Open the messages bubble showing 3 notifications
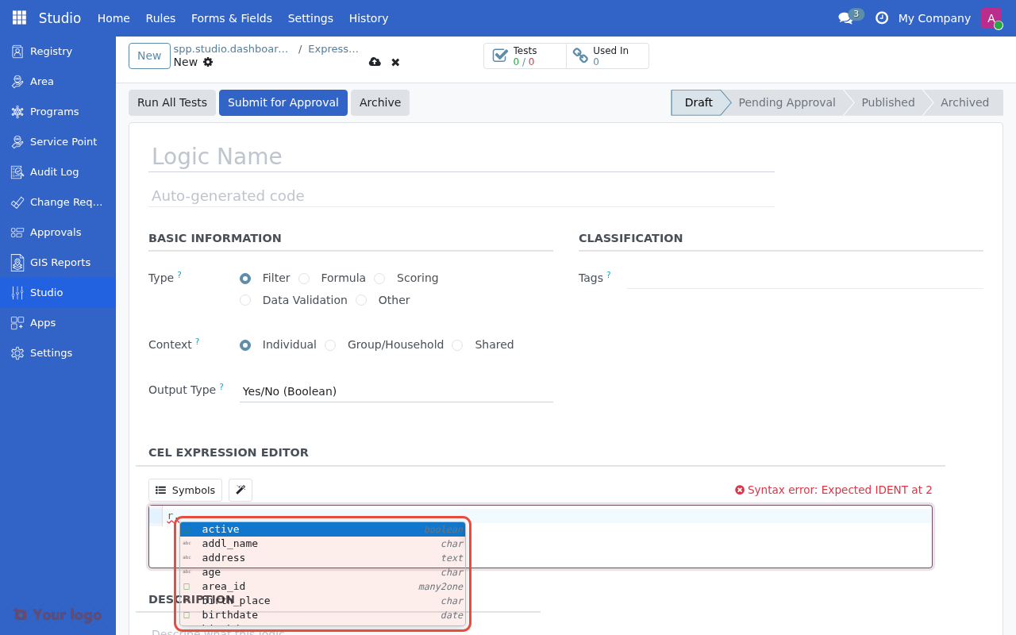Screen dimensions: 1016x635 coord(846,16)
